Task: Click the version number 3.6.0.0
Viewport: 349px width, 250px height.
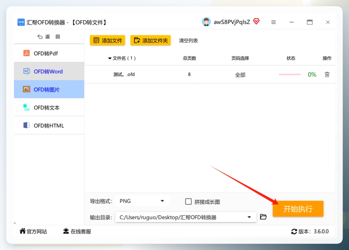Action: 321,232
